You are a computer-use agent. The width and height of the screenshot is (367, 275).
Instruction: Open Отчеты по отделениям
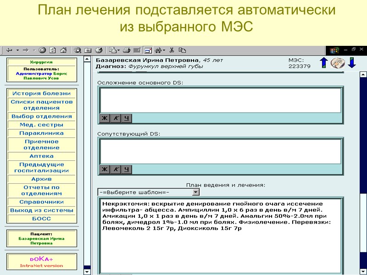[41, 190]
